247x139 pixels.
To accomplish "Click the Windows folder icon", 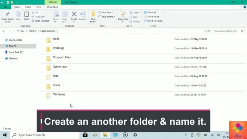I will click(x=48, y=96).
